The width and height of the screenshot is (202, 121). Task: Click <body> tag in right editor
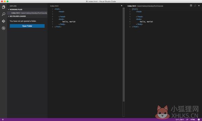click(x=139, y=19)
